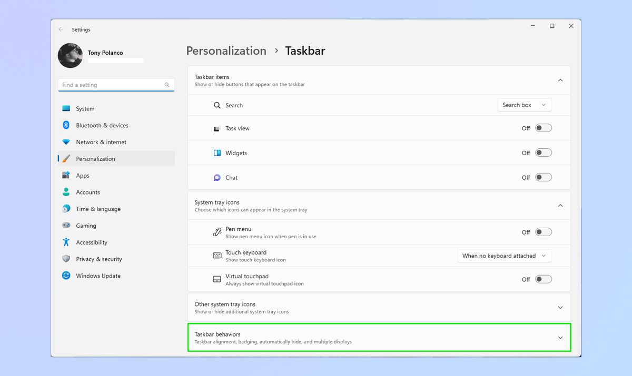This screenshot has width=632, height=376.
Task: Click the Network & internet globe icon
Action: click(x=66, y=142)
